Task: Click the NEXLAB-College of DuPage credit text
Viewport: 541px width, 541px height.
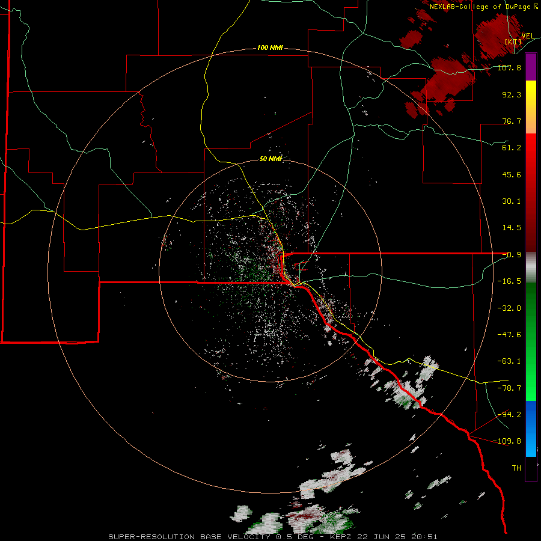Action: [483, 7]
